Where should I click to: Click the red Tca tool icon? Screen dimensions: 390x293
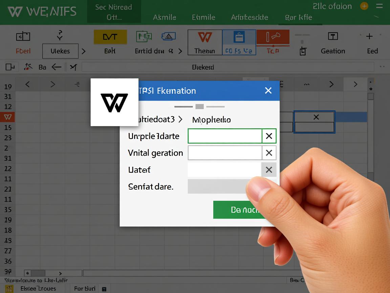tap(273, 37)
